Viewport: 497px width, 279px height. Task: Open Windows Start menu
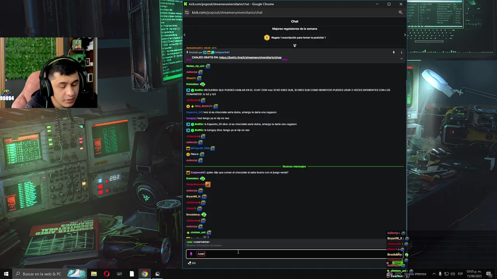pos(6,274)
